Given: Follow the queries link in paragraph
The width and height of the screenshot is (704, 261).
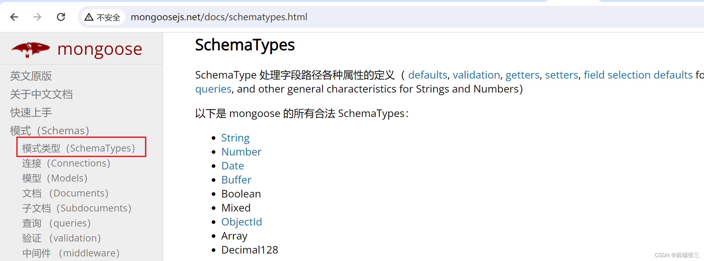Looking at the screenshot, I should click(x=213, y=89).
